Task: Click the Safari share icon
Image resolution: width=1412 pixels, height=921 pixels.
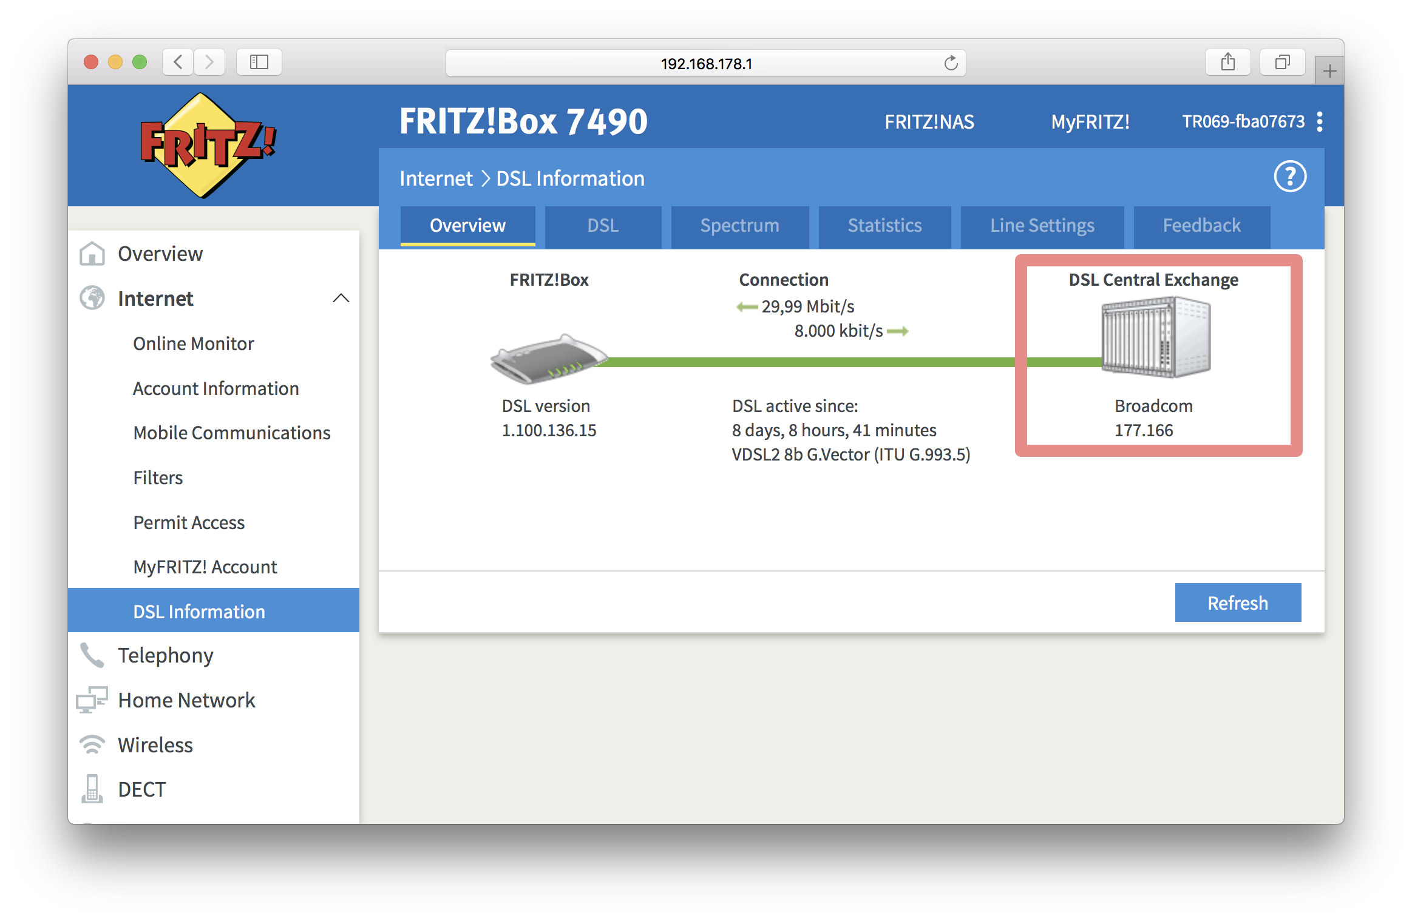Action: click(1227, 61)
